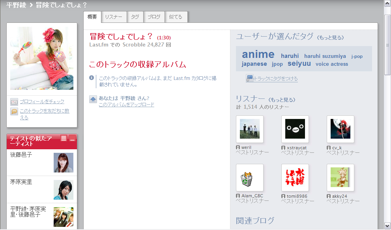Open the large artist photo of 平野綾
Viewport: 391px width, 230px height.
click(42, 58)
